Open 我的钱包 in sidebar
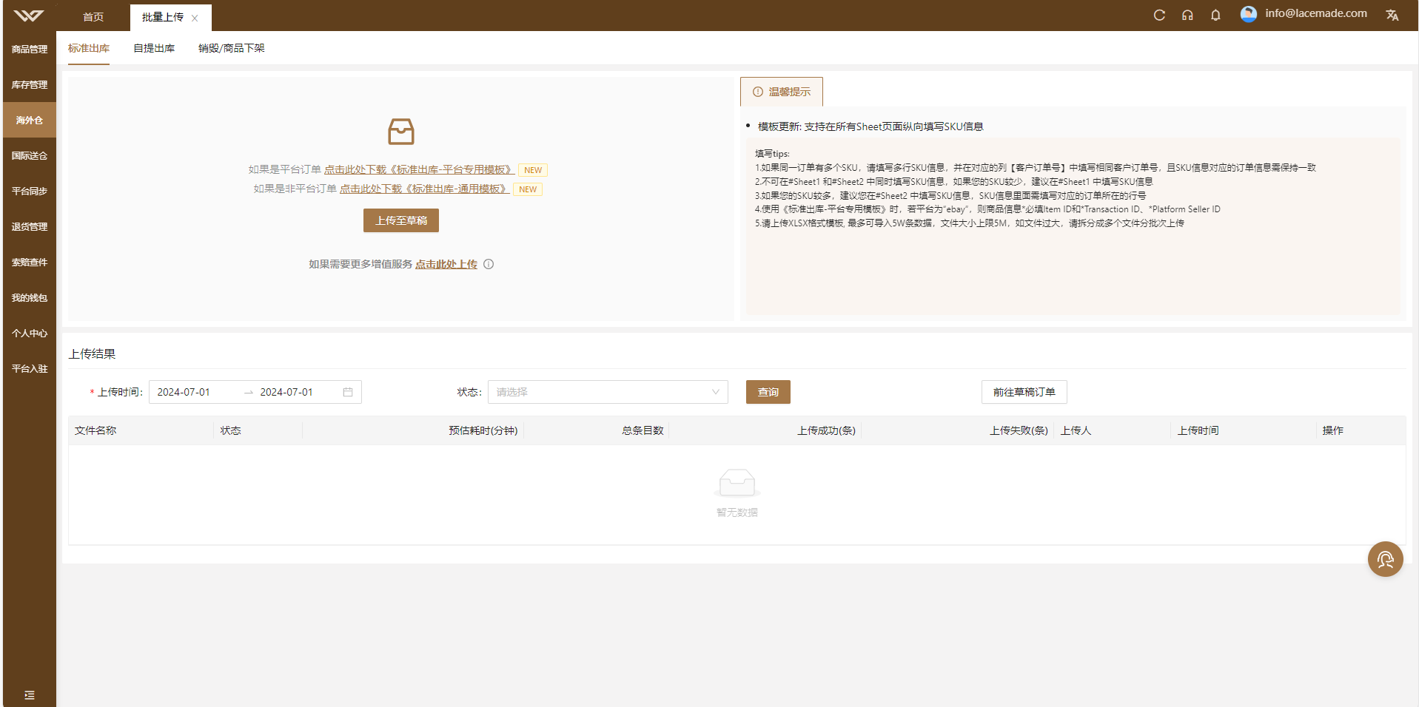Image resolution: width=1419 pixels, height=707 pixels. click(30, 297)
